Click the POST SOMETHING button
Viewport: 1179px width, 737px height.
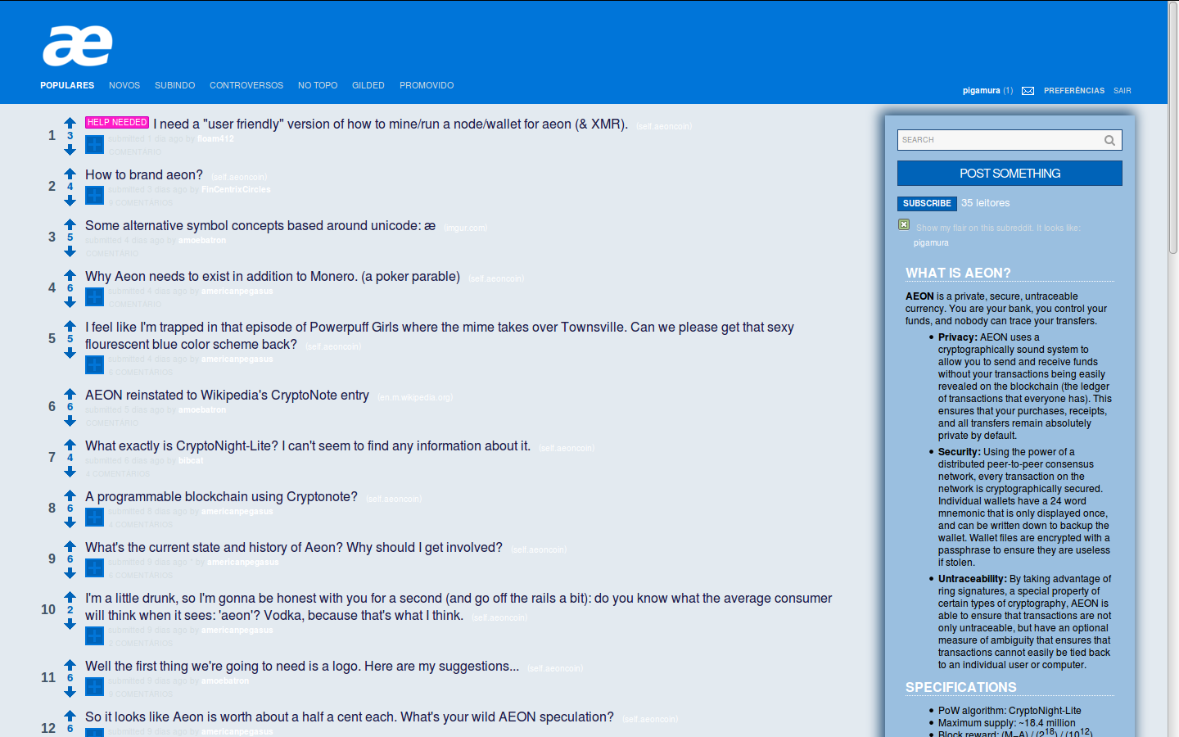pyautogui.click(x=1010, y=174)
